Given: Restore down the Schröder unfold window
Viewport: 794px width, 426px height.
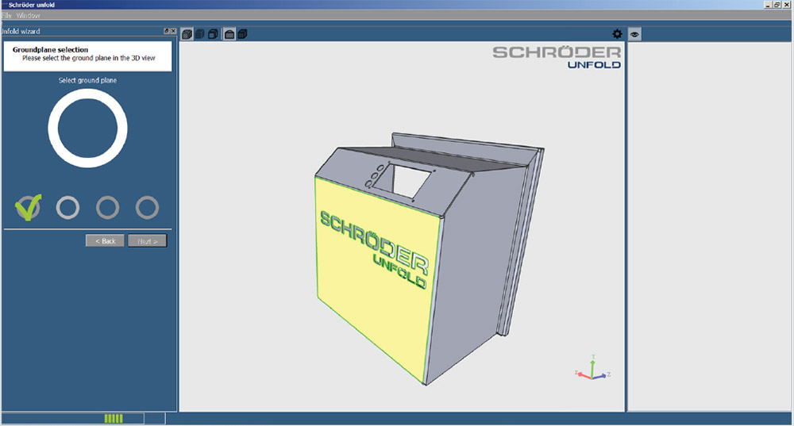Looking at the screenshot, I should pos(777,5).
